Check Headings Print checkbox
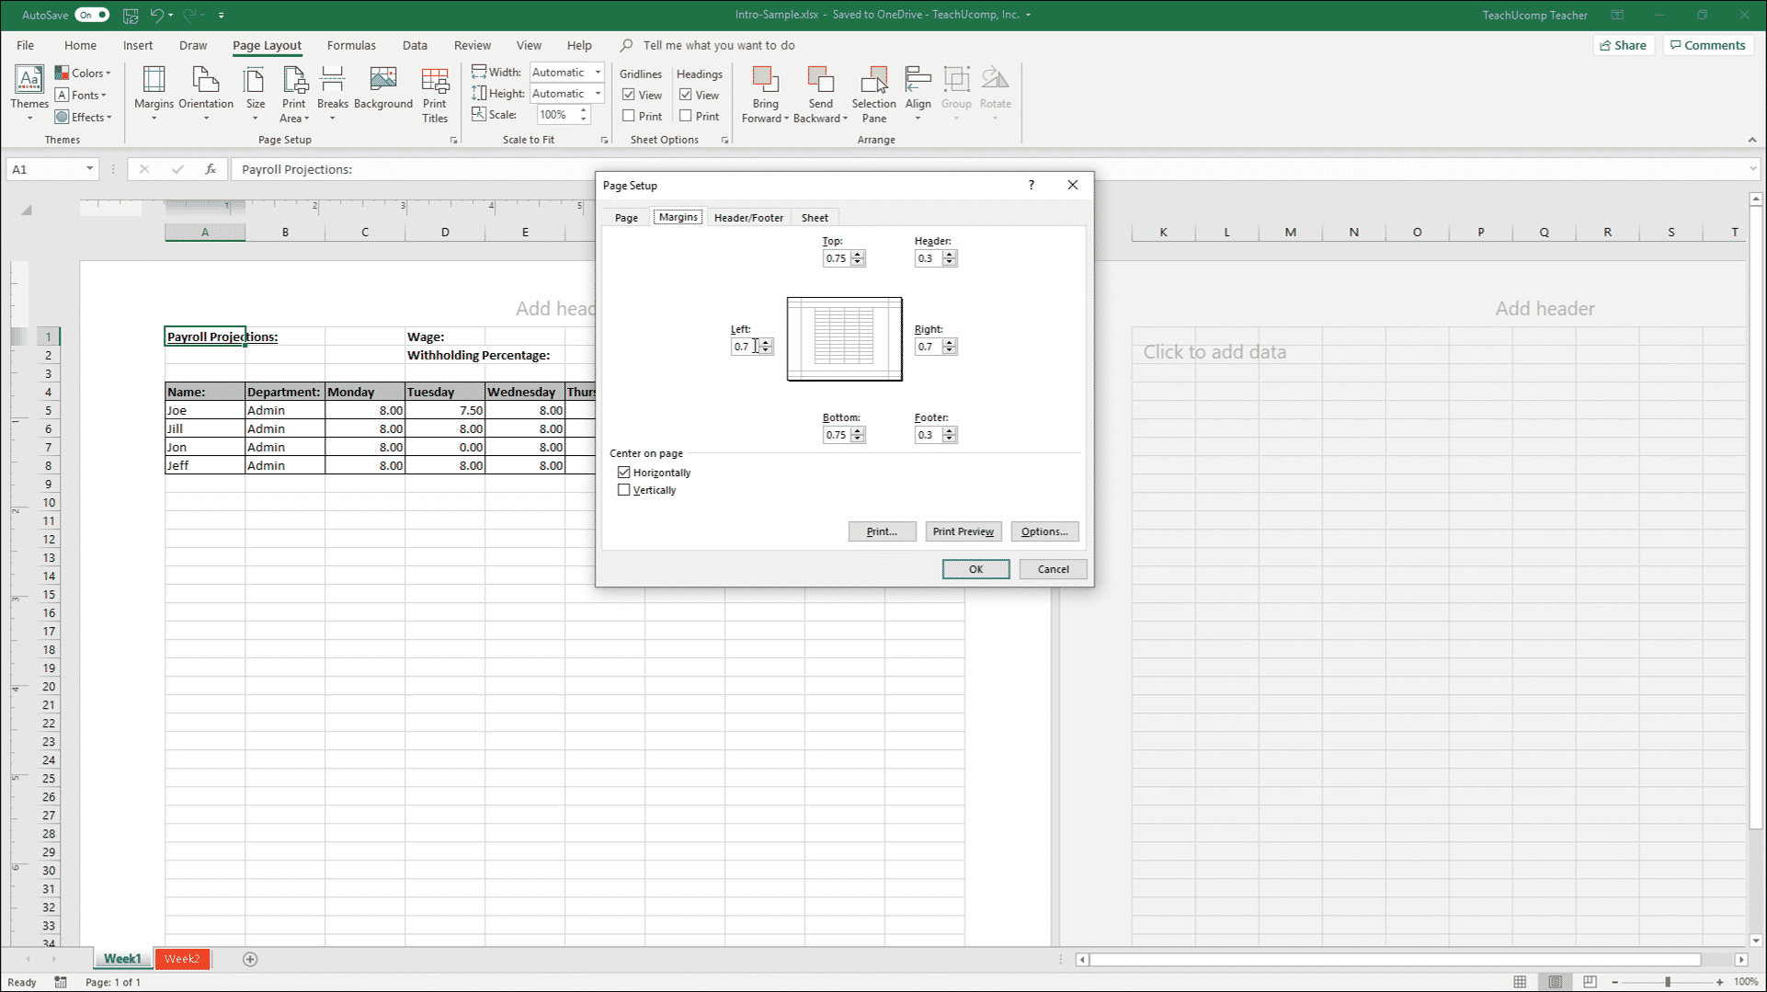Screen dimensions: 1767x992 (x=686, y=116)
